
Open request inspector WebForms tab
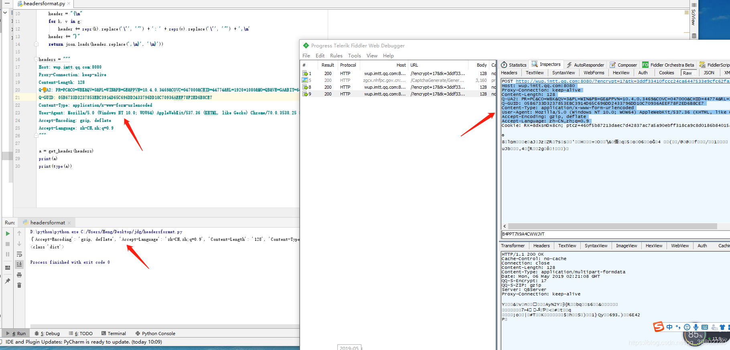point(594,73)
